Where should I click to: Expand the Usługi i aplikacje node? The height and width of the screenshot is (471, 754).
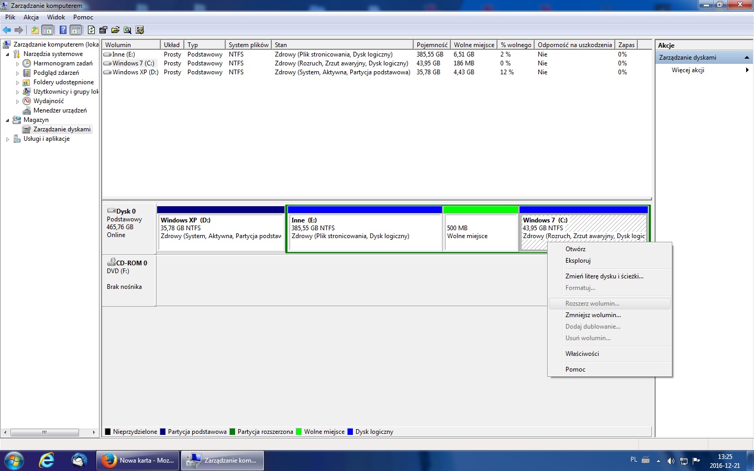click(7, 139)
